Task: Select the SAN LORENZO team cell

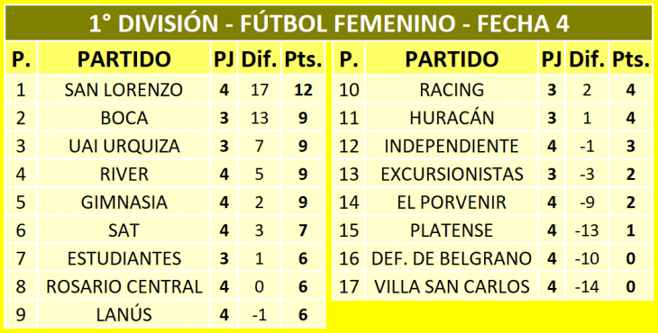Action: pos(123,90)
